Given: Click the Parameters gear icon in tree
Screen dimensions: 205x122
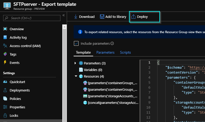Looking at the screenshot, I should 81,63.
